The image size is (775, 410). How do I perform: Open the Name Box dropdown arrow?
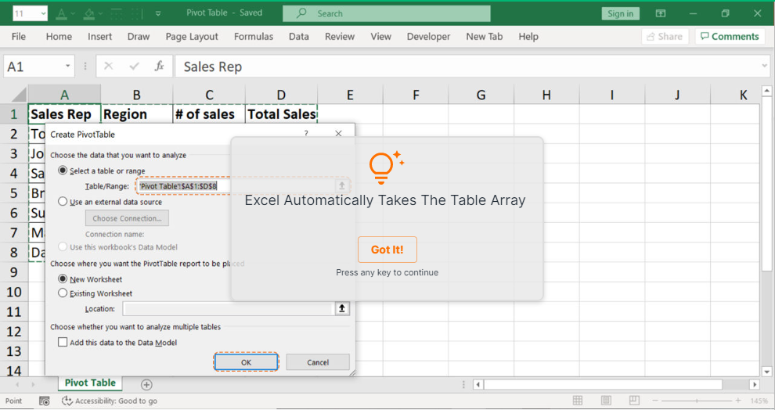pos(67,67)
